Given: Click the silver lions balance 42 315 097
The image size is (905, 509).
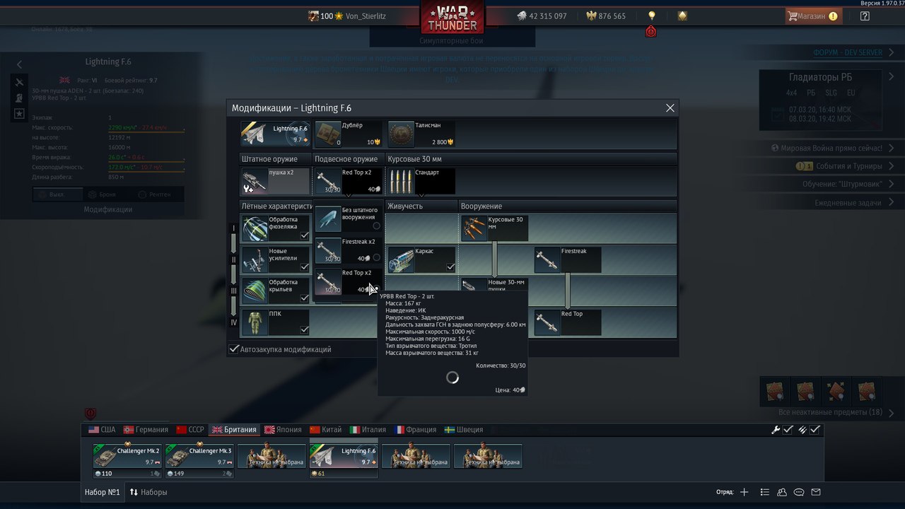Looking at the screenshot, I should click(x=542, y=16).
